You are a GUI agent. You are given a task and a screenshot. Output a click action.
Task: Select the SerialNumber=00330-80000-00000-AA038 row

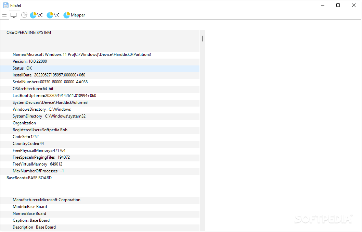100,82
